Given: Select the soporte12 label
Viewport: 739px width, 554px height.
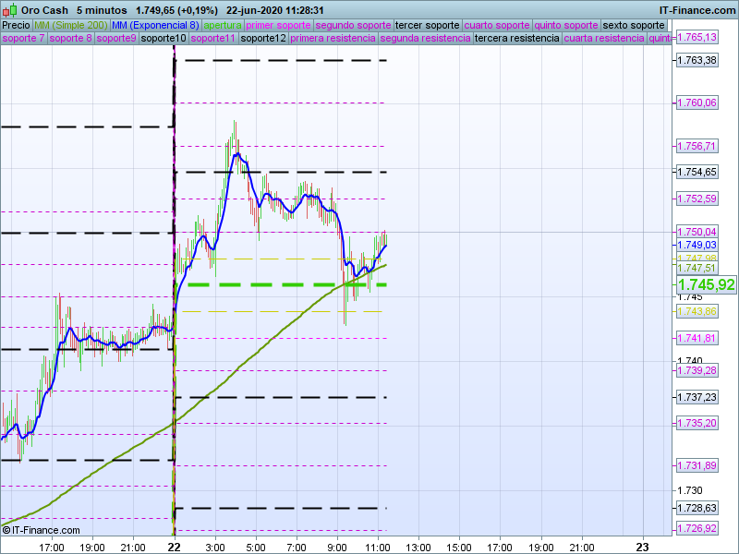Looking at the screenshot, I should tap(262, 39).
